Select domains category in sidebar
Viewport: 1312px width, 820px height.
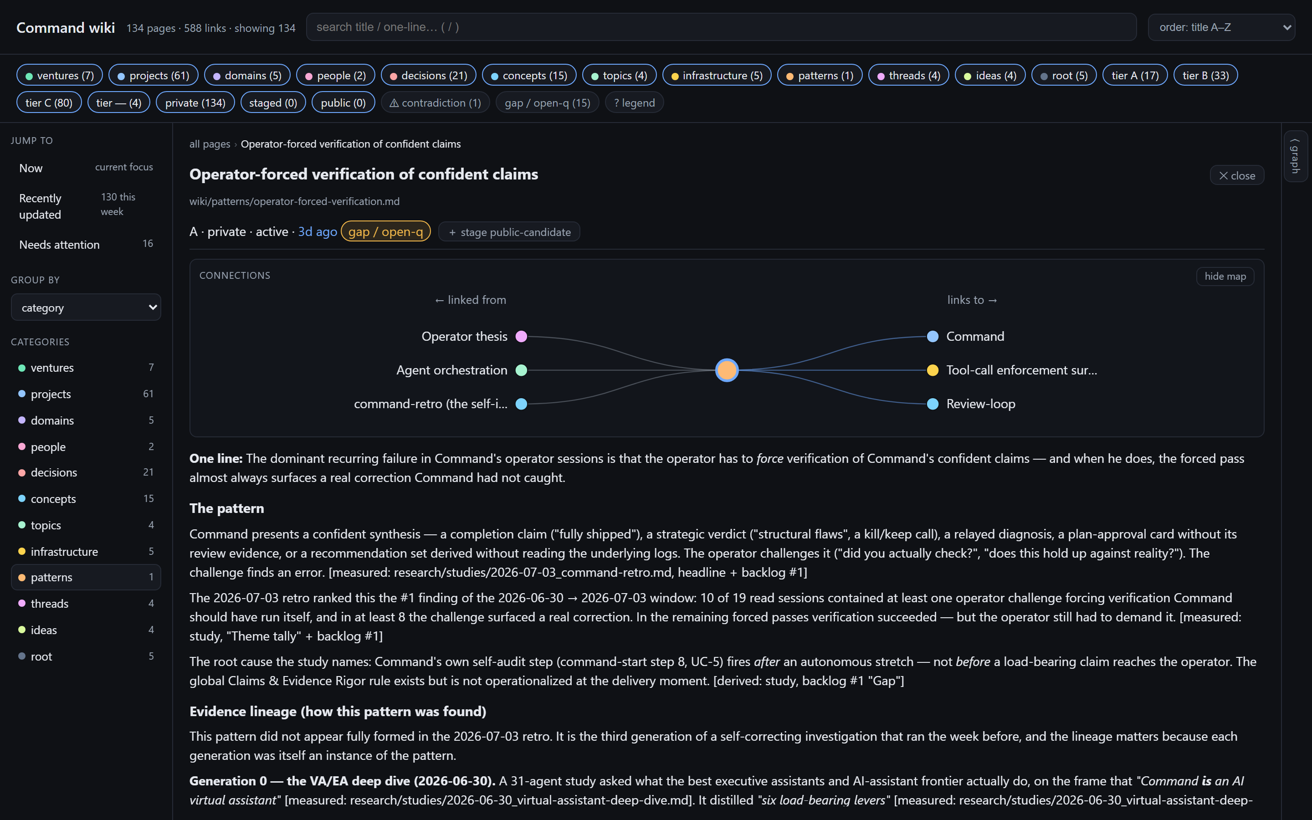pos(86,420)
